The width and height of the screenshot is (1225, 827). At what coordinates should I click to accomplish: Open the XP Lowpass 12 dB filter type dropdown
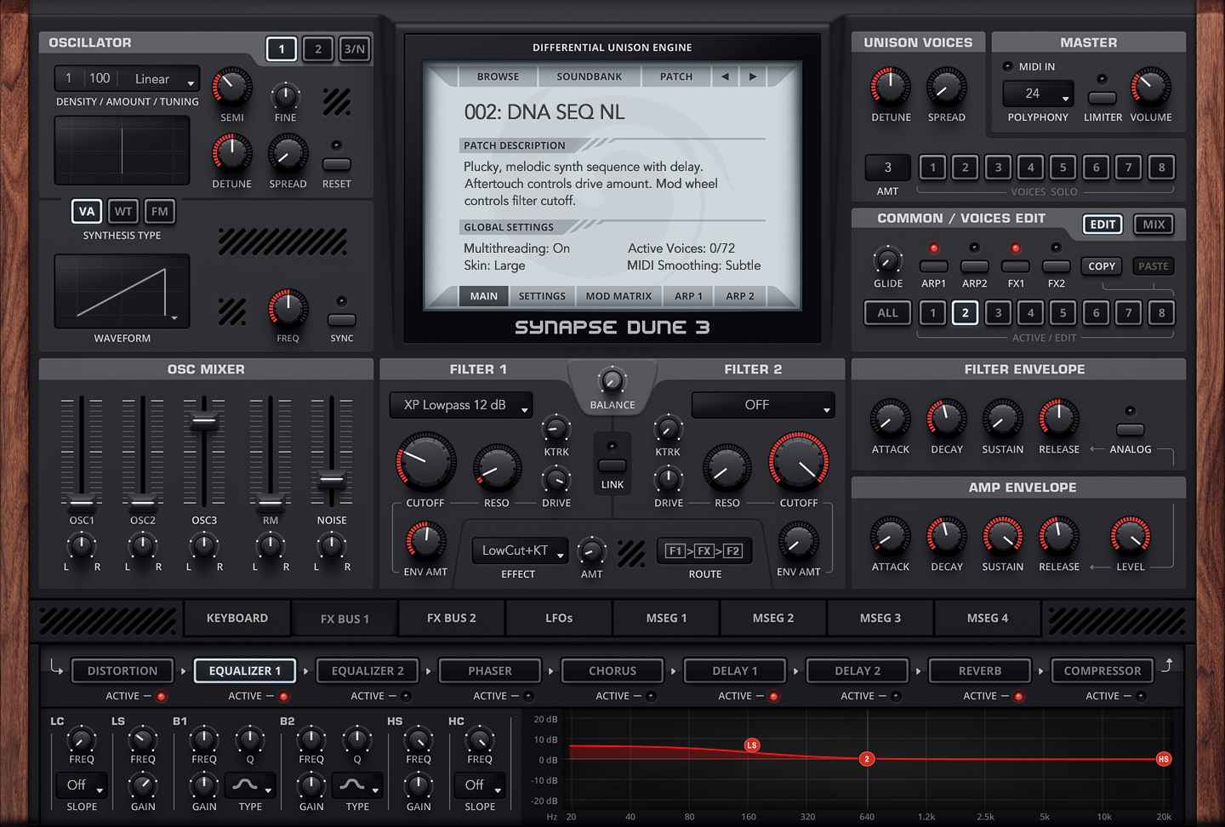coord(460,405)
